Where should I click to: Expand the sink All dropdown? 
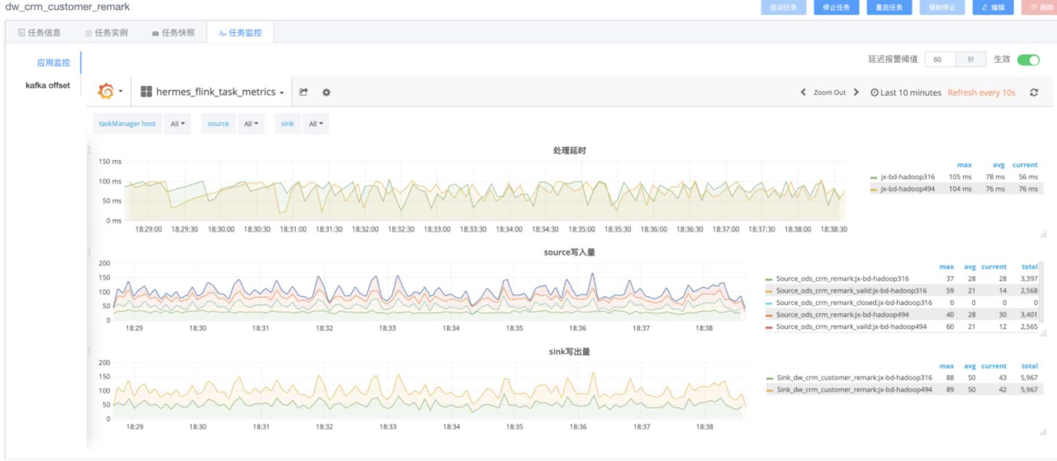316,124
